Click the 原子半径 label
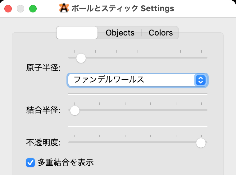The height and width of the screenshot is (175, 236). click(x=43, y=68)
